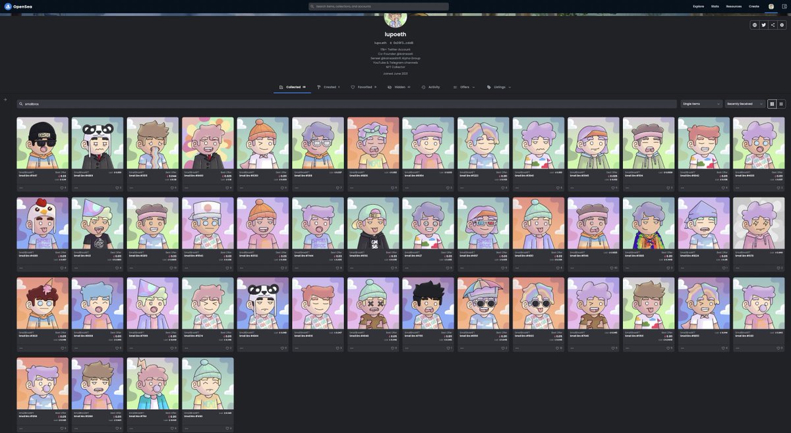Click the lupo.eth ENS name link

(380, 43)
